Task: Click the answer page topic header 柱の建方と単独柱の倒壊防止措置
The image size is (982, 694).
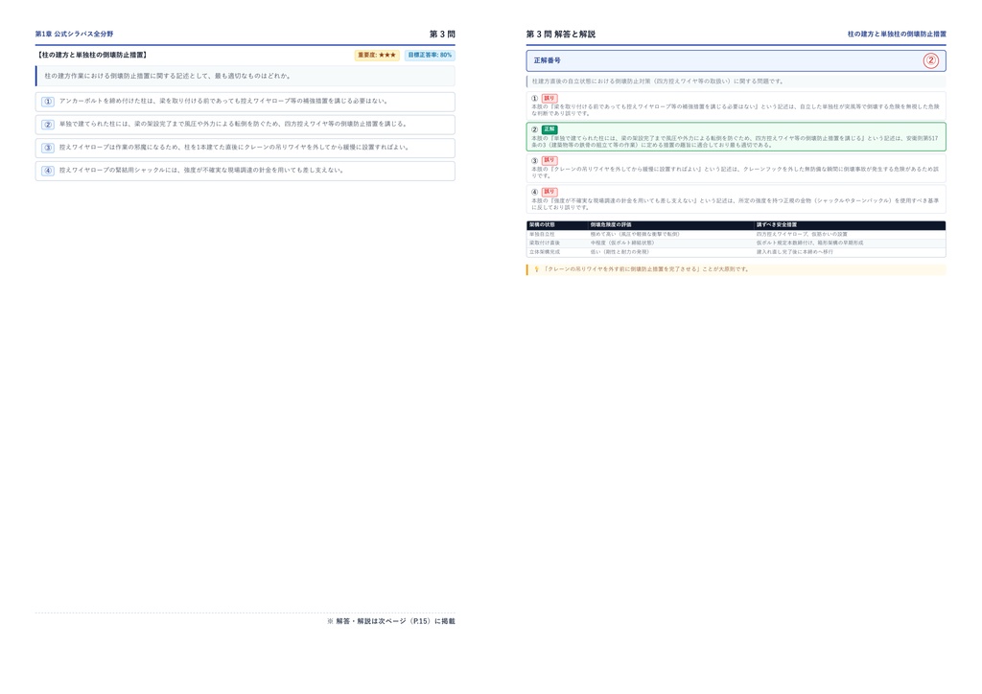Action: [x=897, y=34]
